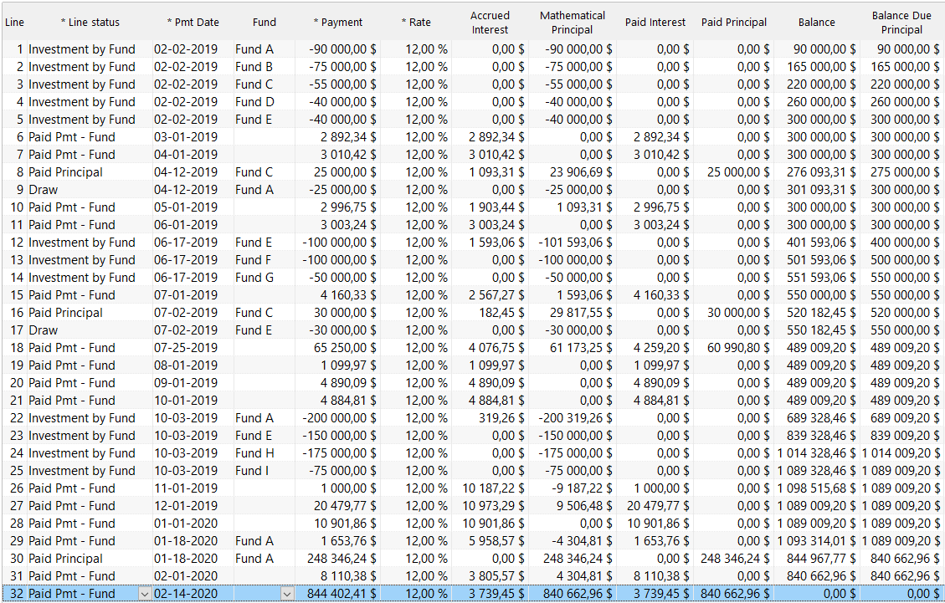Viewport: 945px width, 603px height.
Task: Select date 07-25-2019 on line 18
Action: click(186, 348)
